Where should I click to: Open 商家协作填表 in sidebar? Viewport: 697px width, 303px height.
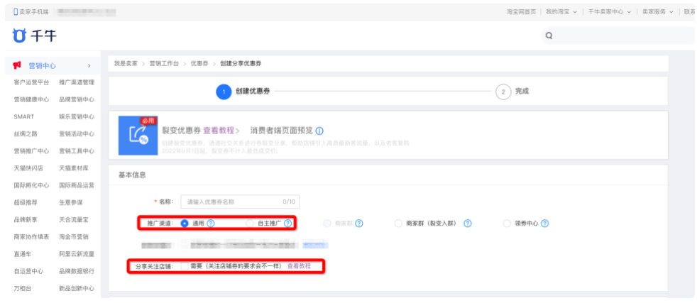31,237
